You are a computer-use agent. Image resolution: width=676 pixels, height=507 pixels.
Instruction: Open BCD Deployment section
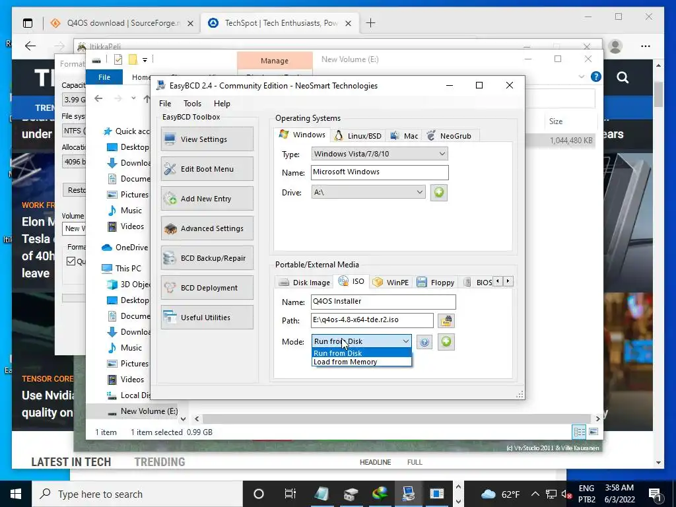pyautogui.click(x=207, y=288)
